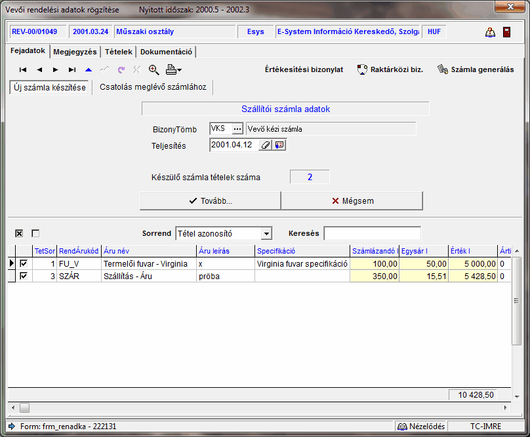Go to the next record
Viewport: 530px width, 437px height.
(x=56, y=70)
